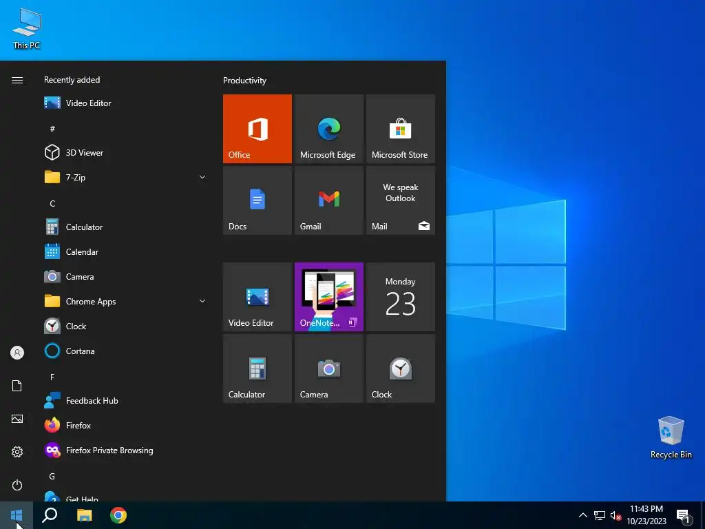Screen dimensions: 705x529
Task: Click the Show desktop strip beside the clock
Action: [x=703, y=515]
